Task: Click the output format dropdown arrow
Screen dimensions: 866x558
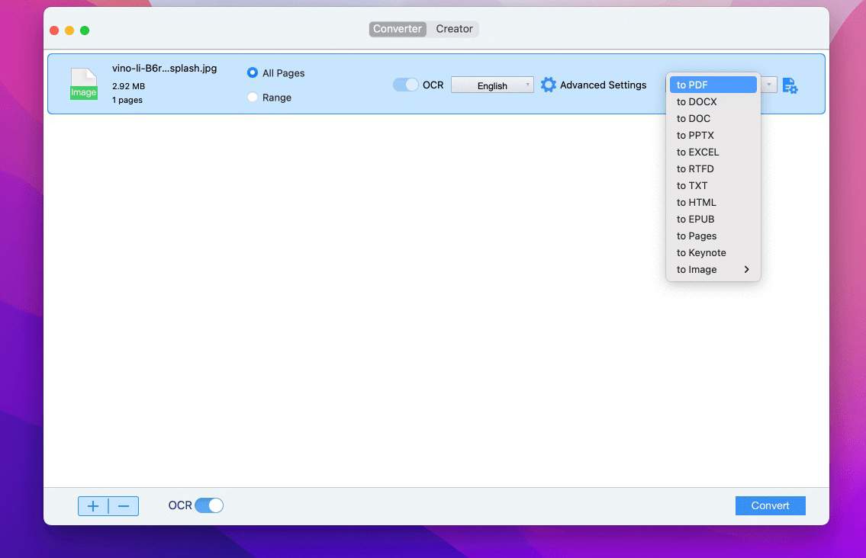Action: click(769, 85)
